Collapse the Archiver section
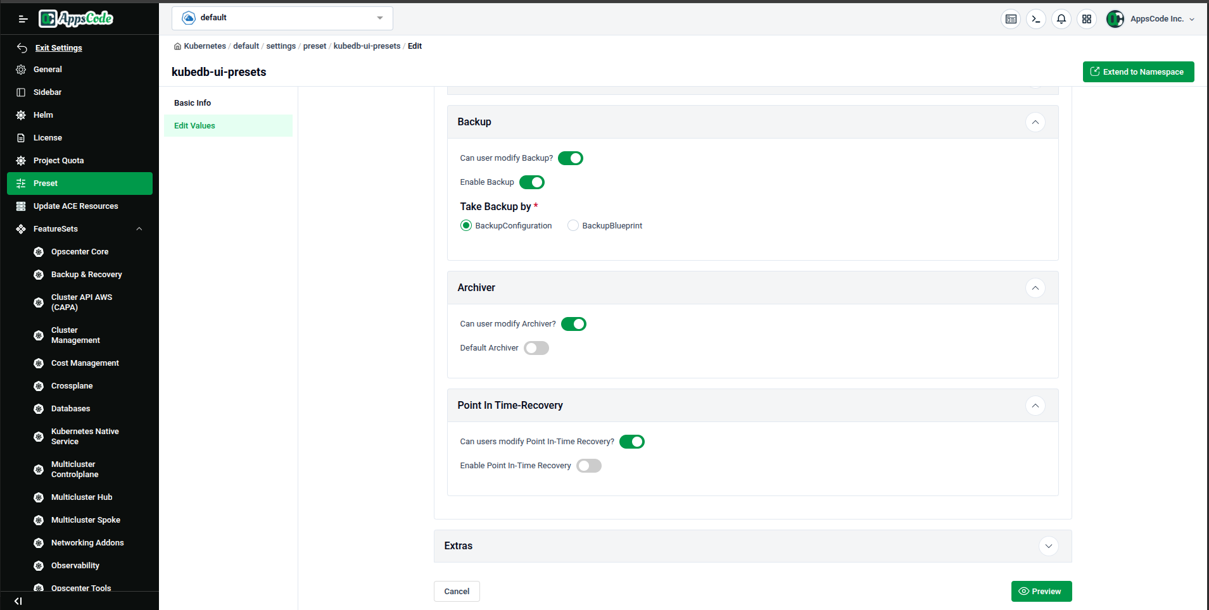 pos(1035,288)
